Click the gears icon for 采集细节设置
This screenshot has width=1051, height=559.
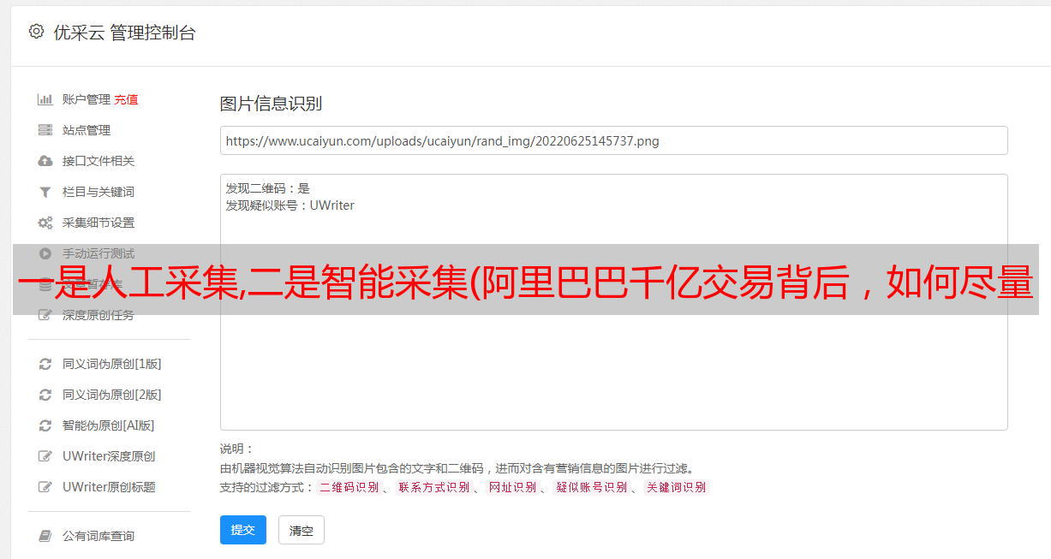[x=45, y=223]
